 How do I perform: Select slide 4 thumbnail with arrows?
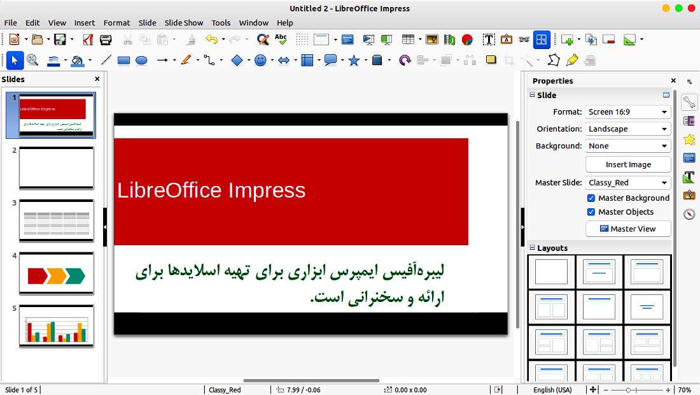click(x=57, y=273)
